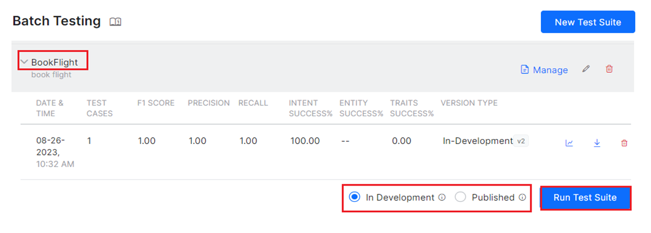Screen dimensions: 651x233
Task: Open the Manage link for BookFlight
Action: [550, 70]
